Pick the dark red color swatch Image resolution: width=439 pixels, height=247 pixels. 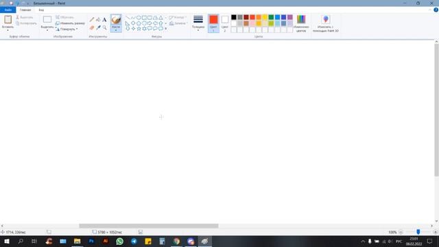click(246, 17)
